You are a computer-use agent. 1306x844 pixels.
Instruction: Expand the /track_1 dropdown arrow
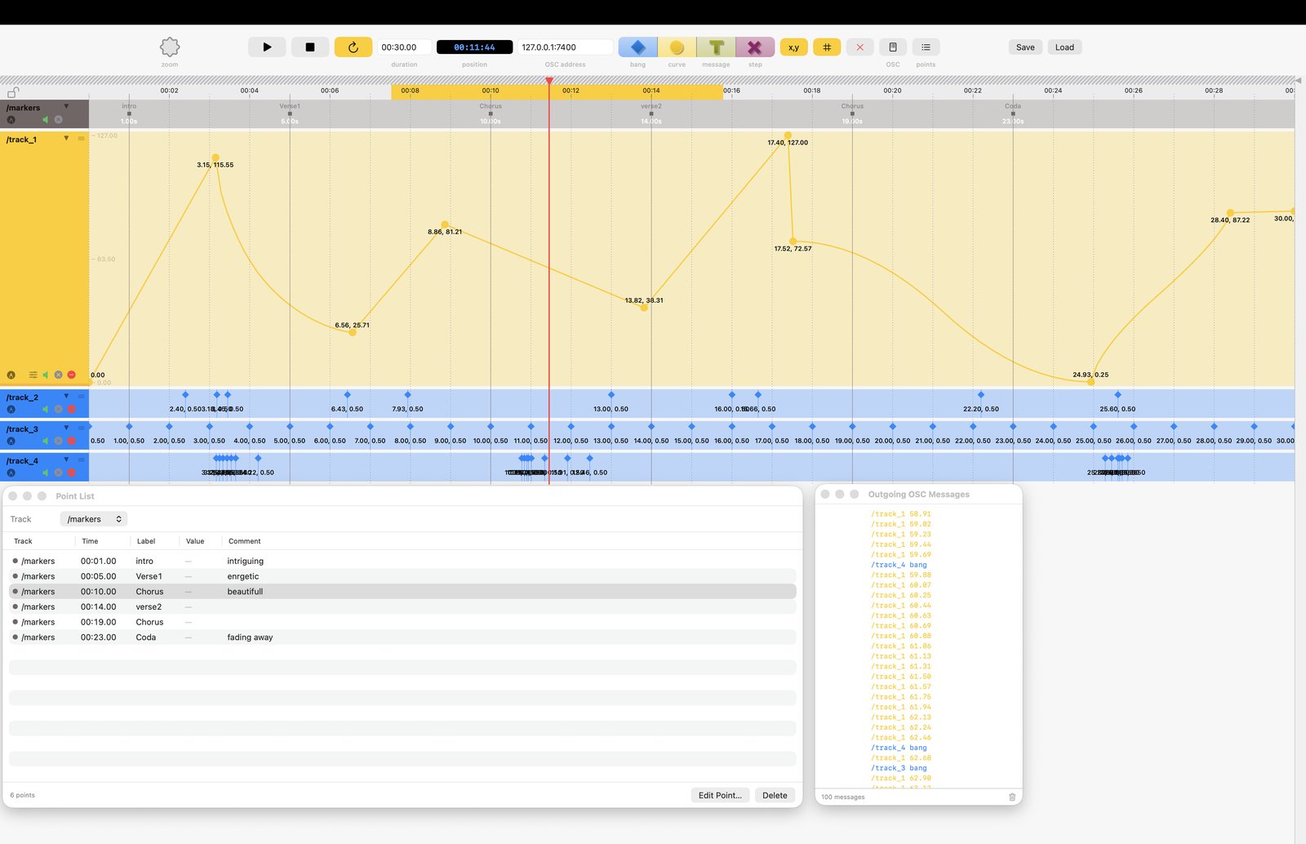pos(66,138)
